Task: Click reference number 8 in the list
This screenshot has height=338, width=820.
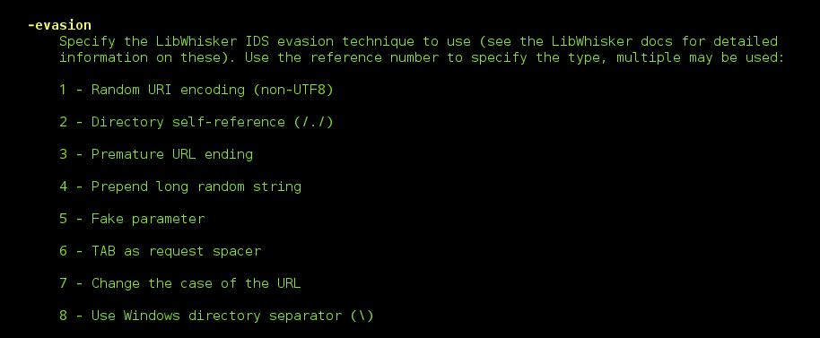Action: tap(64, 316)
